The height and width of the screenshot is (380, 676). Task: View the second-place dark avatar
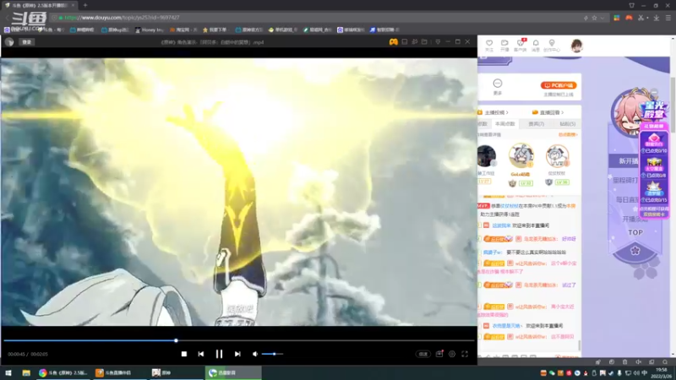(487, 155)
